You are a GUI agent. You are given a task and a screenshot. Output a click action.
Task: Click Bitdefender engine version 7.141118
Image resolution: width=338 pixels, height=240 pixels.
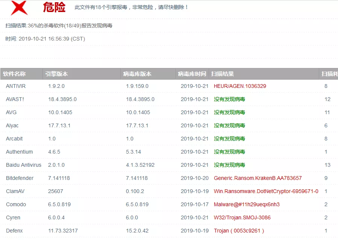click(59, 178)
